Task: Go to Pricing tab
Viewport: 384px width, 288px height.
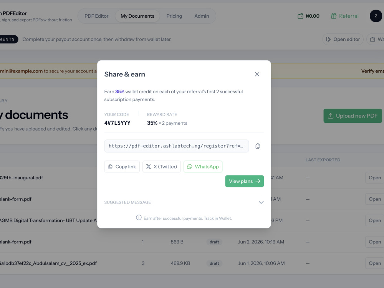Action: pos(174,16)
